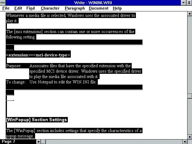Open the window Control menu box
This screenshot has width=192, height=144.
click(x=3, y=3)
